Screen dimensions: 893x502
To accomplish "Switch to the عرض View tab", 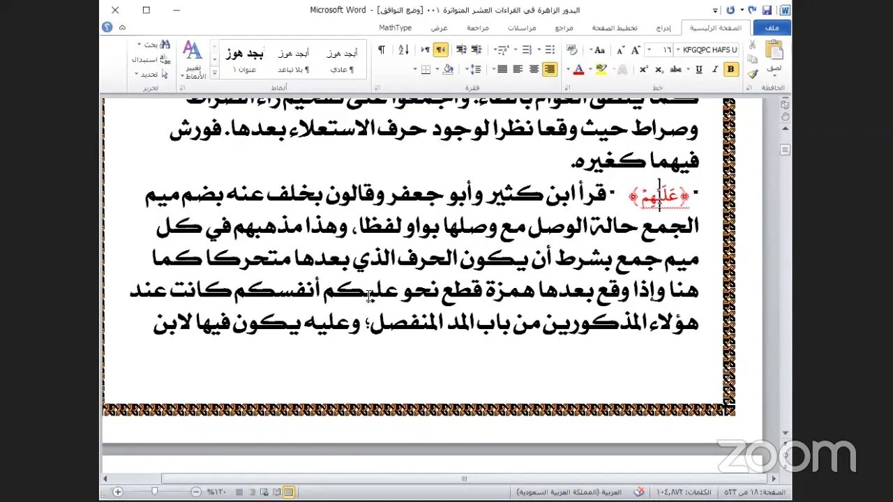I will (439, 28).
